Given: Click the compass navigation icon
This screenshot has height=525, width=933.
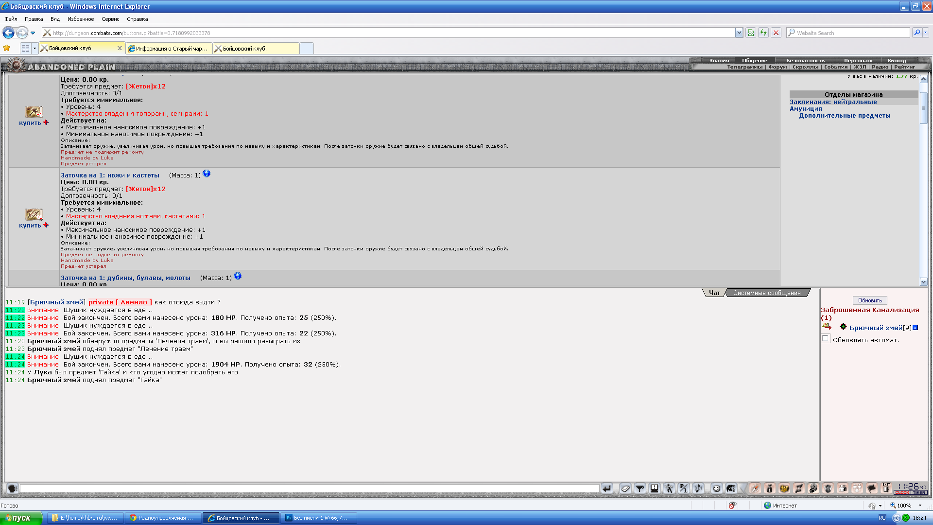Looking at the screenshot, I should (x=755, y=489).
